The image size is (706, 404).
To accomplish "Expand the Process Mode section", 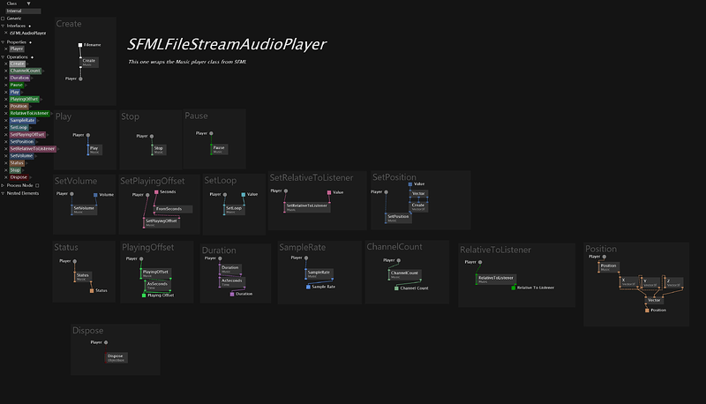I will [x=3, y=185].
